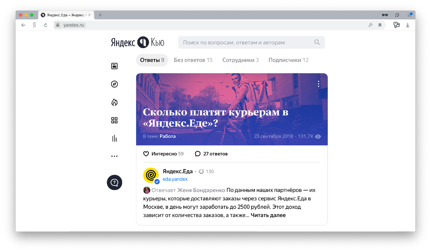Viewport: 431px width, 252px height.
Task: Open the 27 ответов comments link
Action: tap(211, 154)
